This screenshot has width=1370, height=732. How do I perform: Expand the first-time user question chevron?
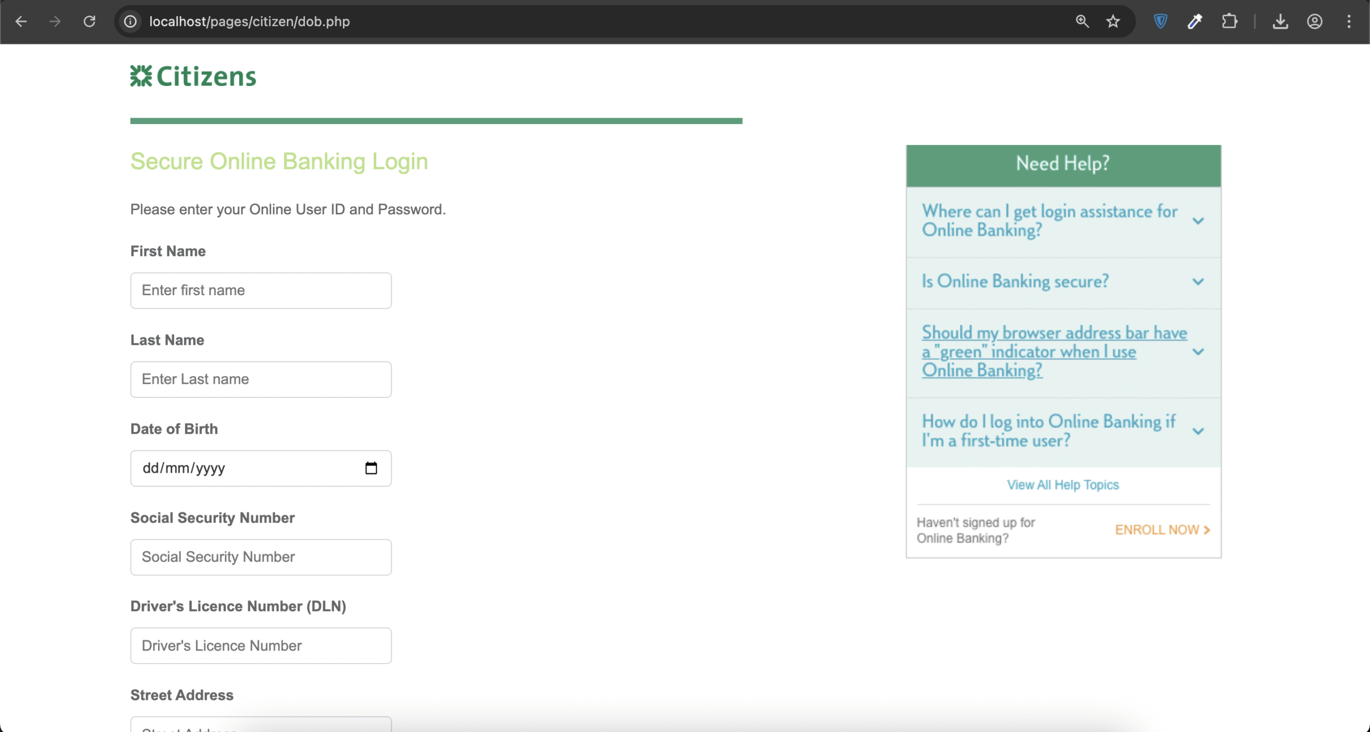1198,431
